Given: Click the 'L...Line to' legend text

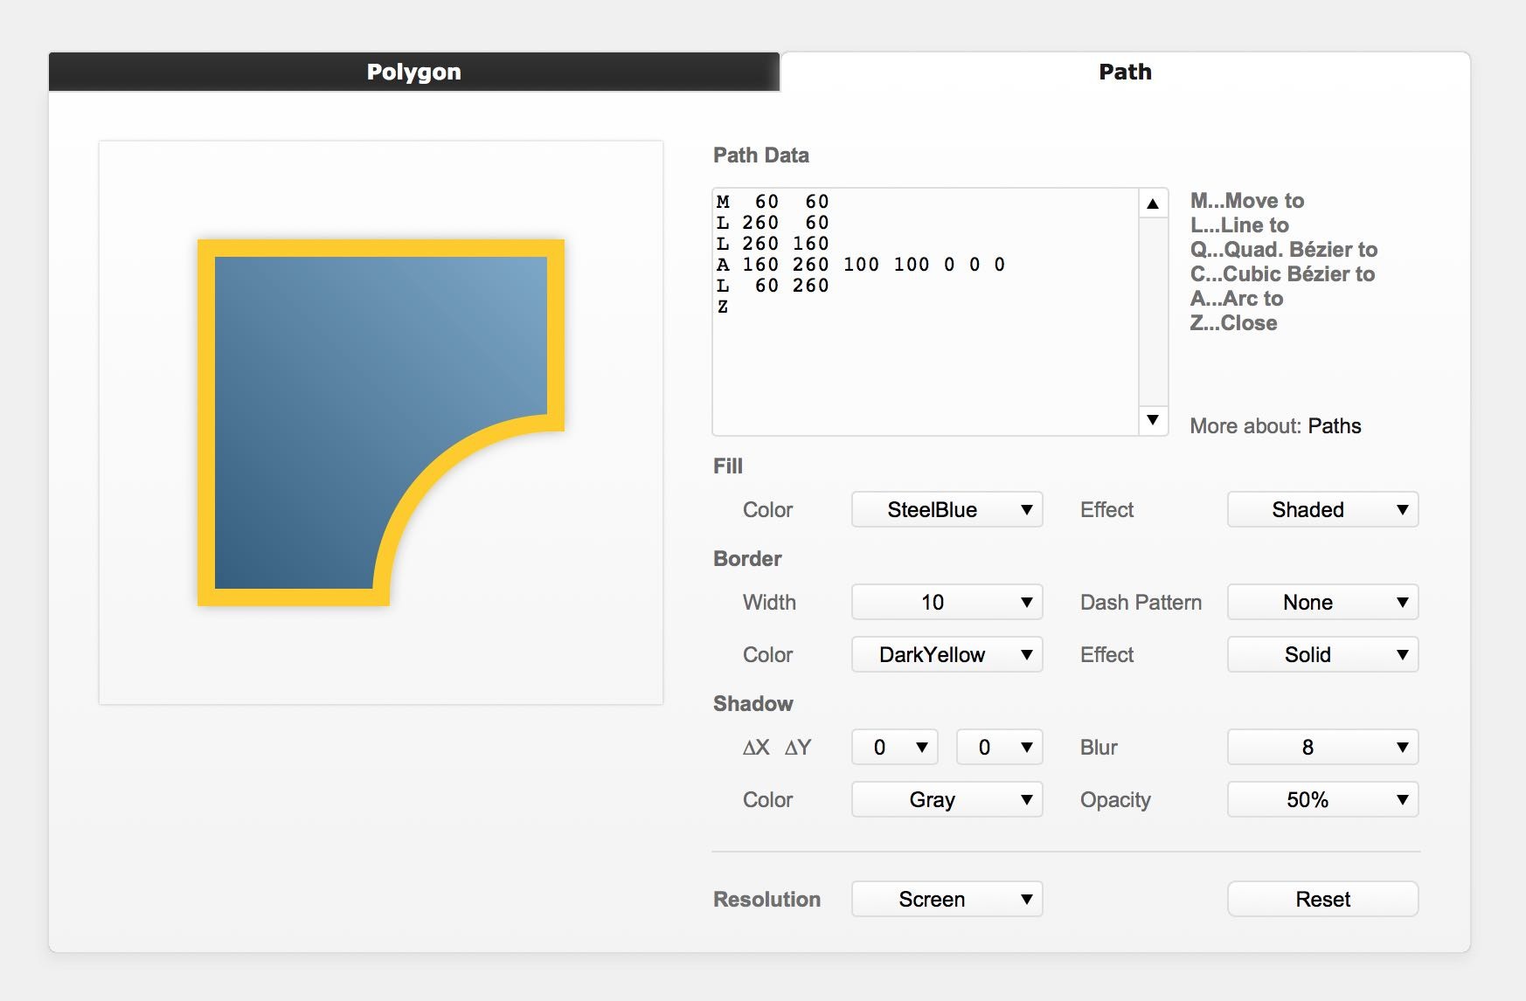Looking at the screenshot, I should (1239, 225).
